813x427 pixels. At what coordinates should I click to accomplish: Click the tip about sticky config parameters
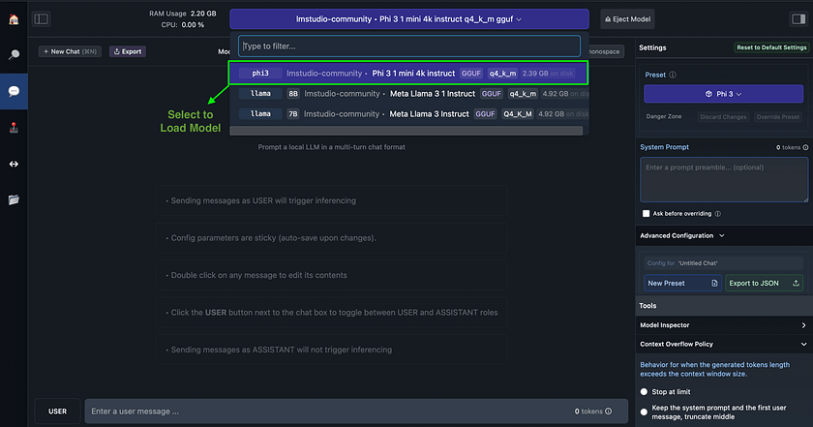(x=332, y=238)
